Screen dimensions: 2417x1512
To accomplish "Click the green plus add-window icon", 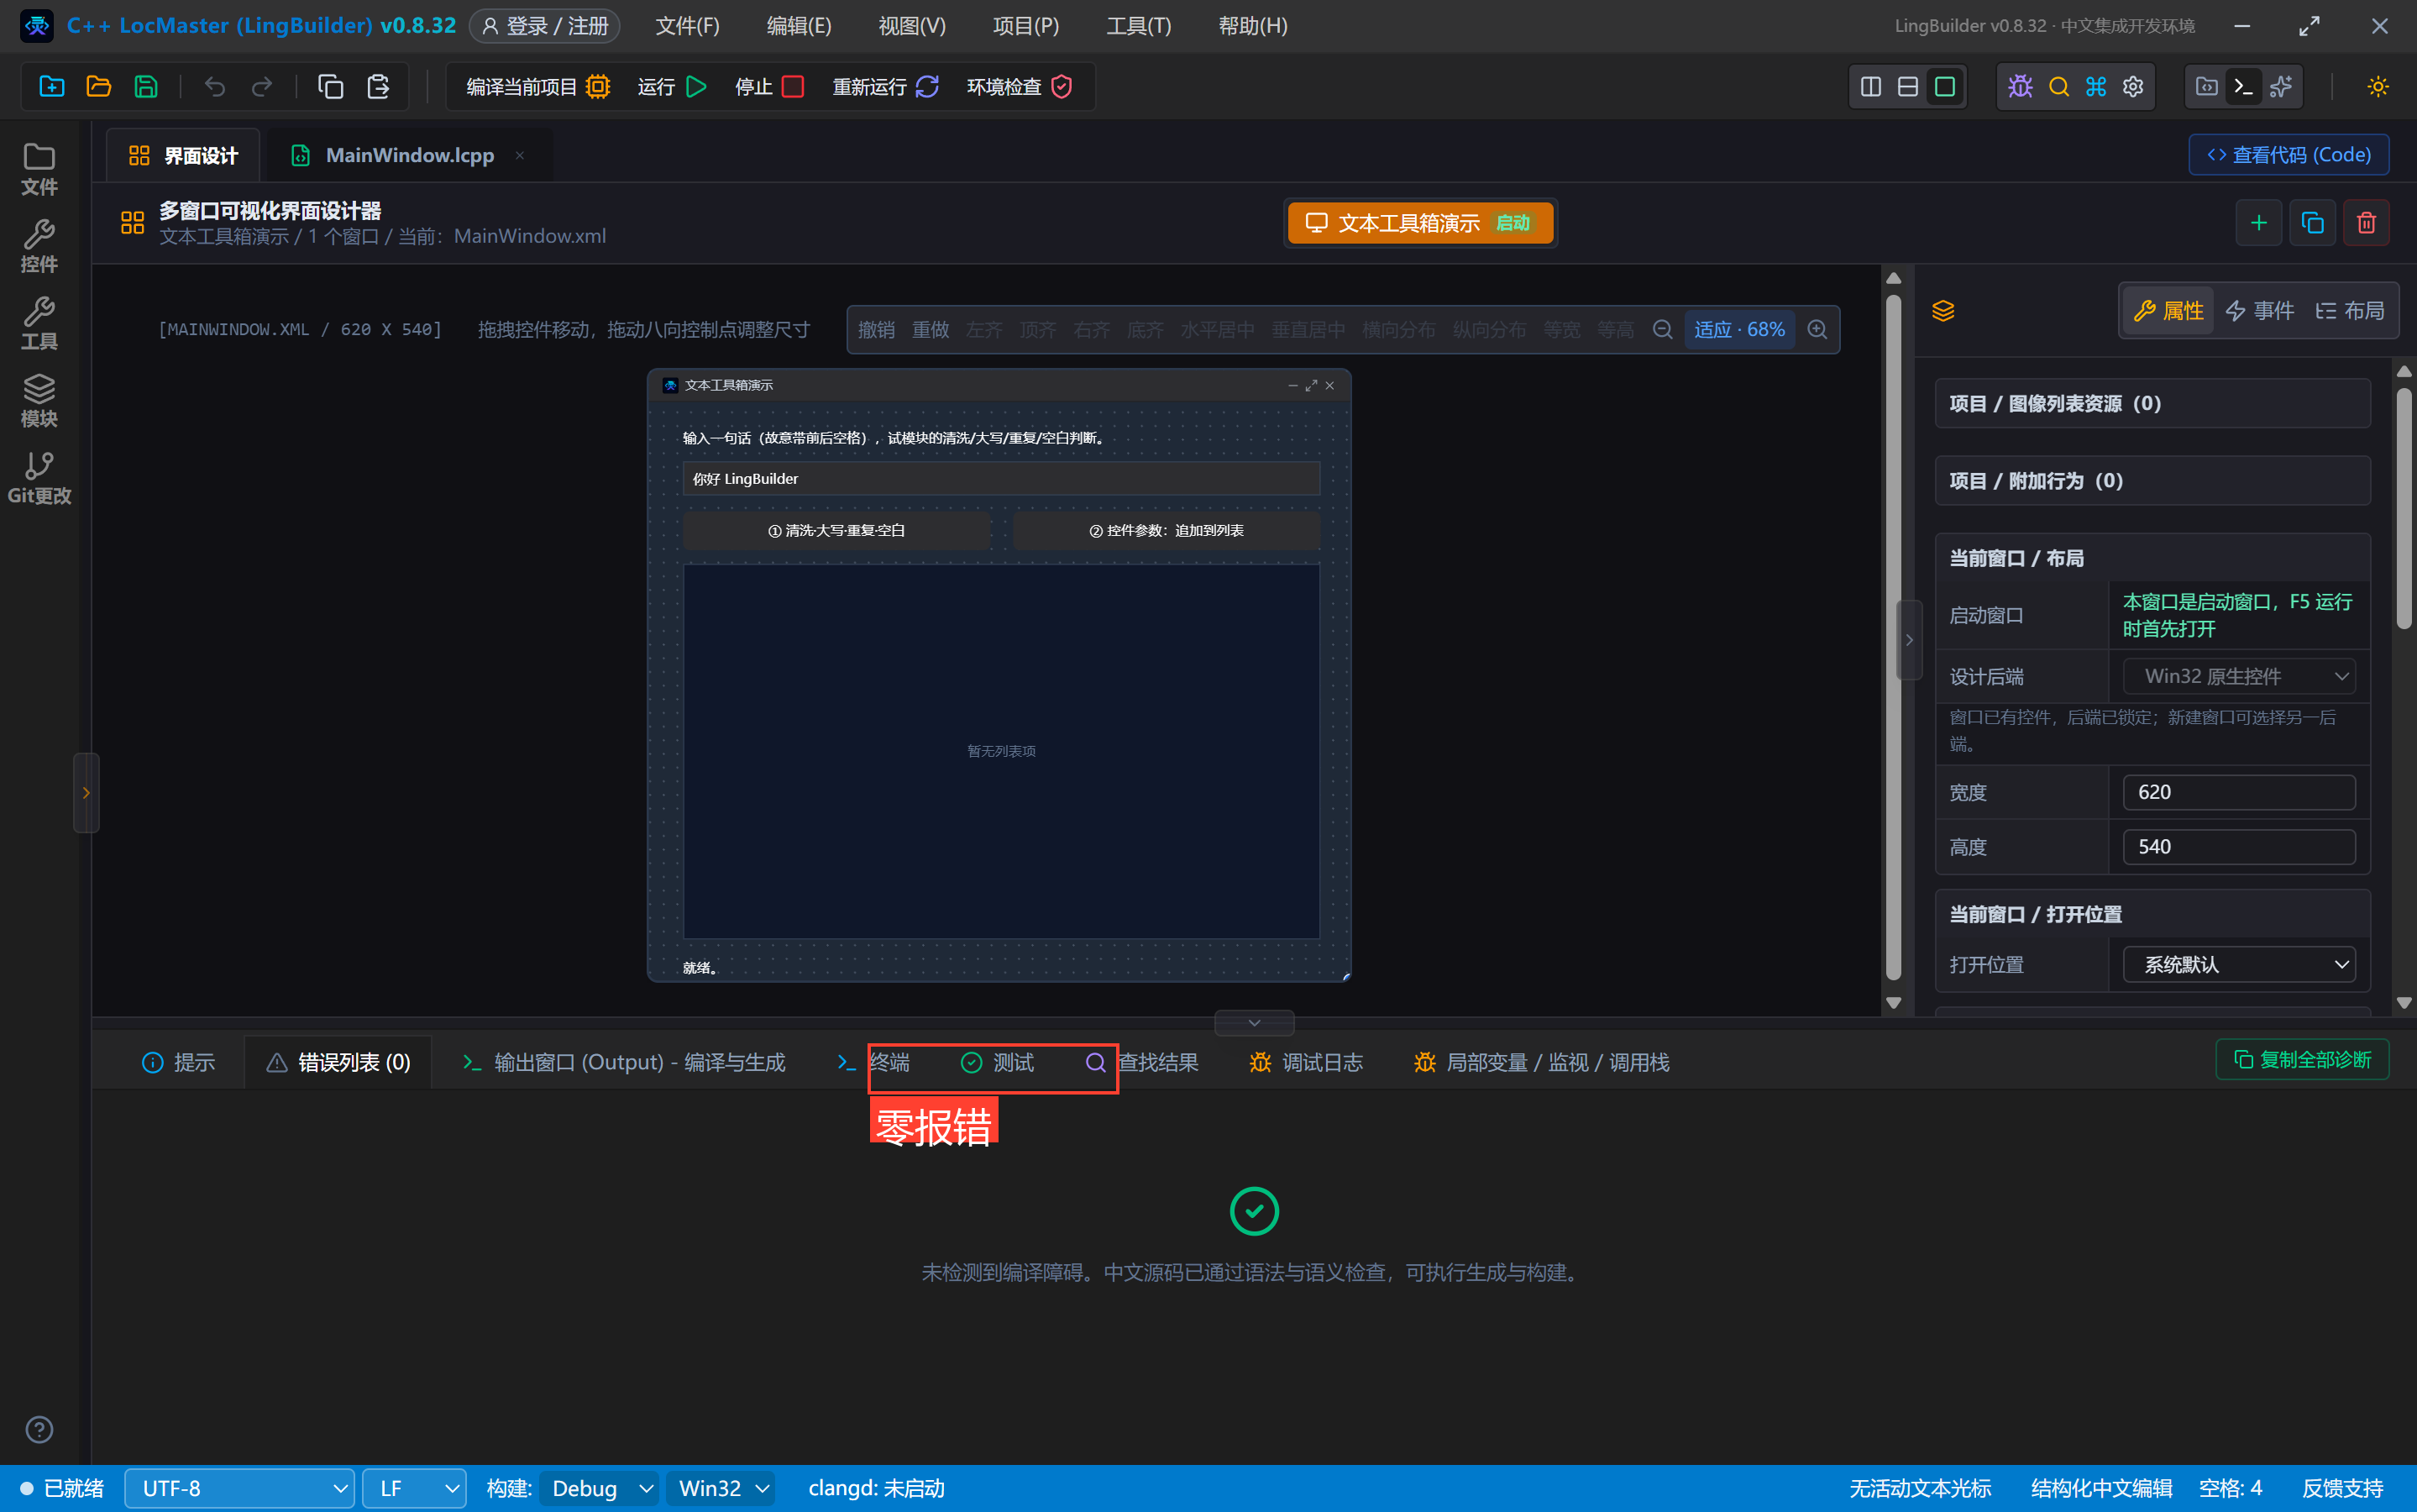I will tap(2258, 222).
